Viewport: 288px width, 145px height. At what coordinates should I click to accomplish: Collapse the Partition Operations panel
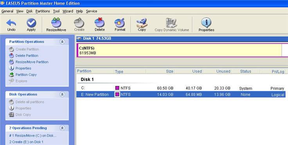tap(62, 42)
